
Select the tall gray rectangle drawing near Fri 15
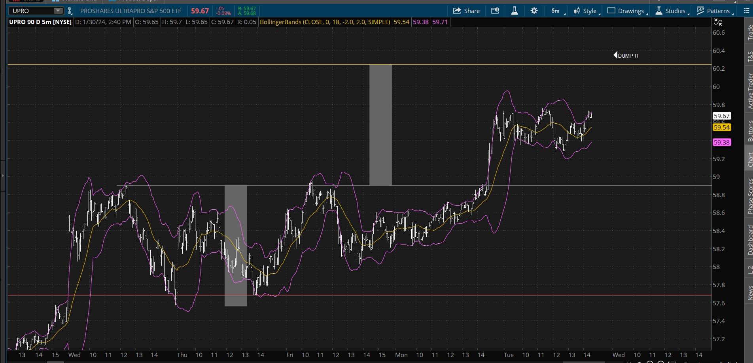click(x=380, y=125)
